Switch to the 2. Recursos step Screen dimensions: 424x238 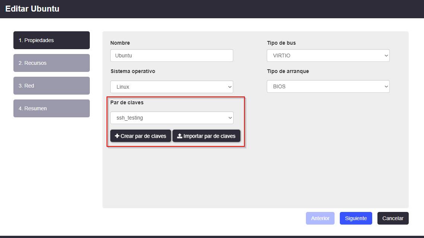51,63
